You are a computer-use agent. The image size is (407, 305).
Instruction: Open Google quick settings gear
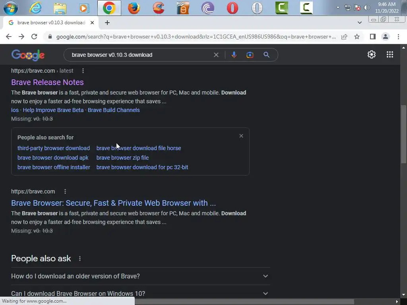(372, 54)
